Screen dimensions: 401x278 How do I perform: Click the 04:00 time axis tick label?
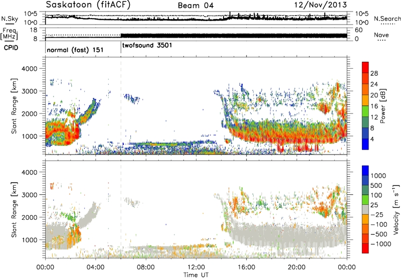point(95,267)
